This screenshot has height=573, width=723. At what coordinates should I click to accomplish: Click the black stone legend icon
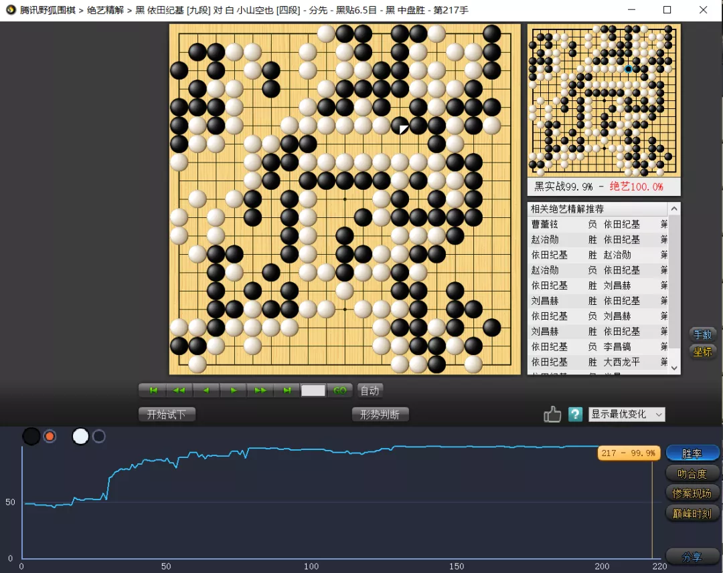click(x=31, y=436)
